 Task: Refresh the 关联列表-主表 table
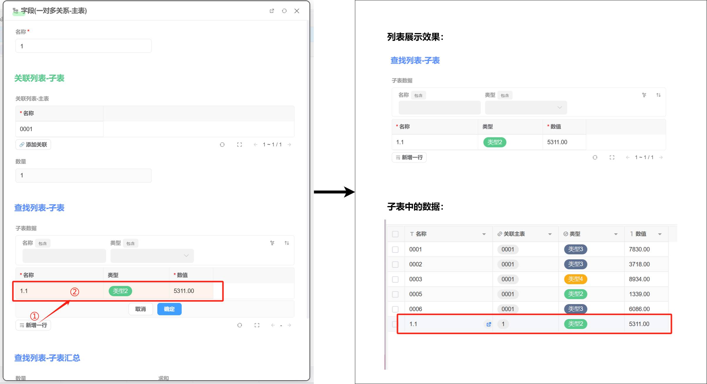pyautogui.click(x=222, y=145)
